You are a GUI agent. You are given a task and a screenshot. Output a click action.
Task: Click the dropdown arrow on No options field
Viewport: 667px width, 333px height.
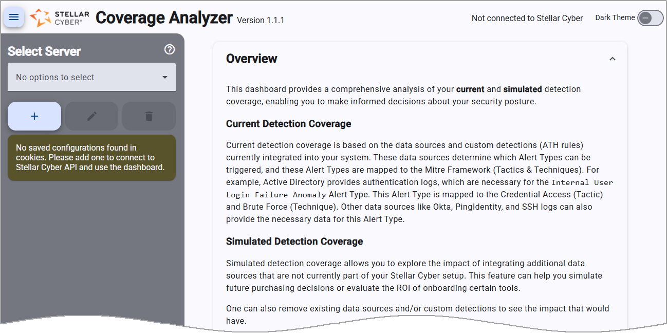[x=164, y=77]
